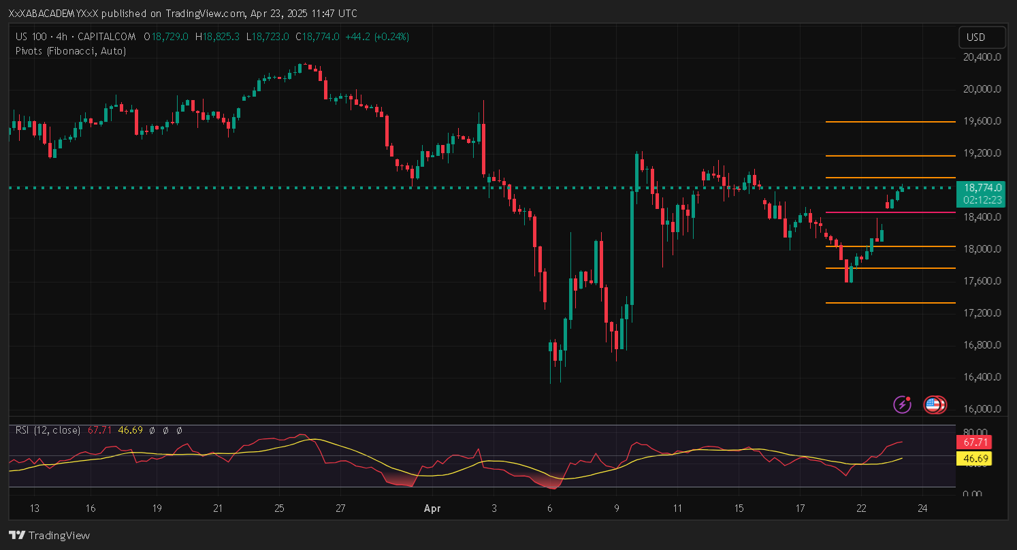The height and width of the screenshot is (550, 1017).
Task: Select the RSI (12, close) indicator label
Action: [x=48, y=430]
